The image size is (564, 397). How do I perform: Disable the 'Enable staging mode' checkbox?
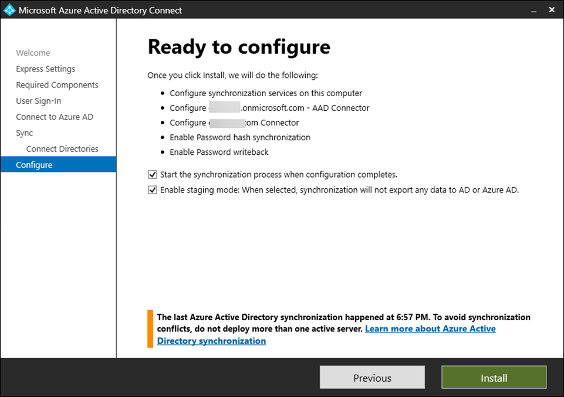(x=153, y=190)
